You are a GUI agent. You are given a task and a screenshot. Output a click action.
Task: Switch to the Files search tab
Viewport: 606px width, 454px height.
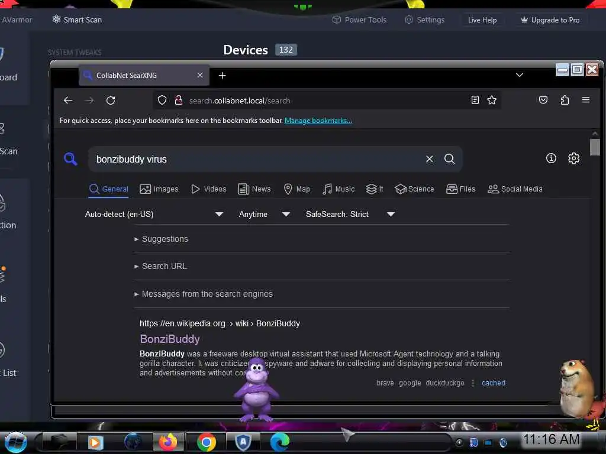460,189
